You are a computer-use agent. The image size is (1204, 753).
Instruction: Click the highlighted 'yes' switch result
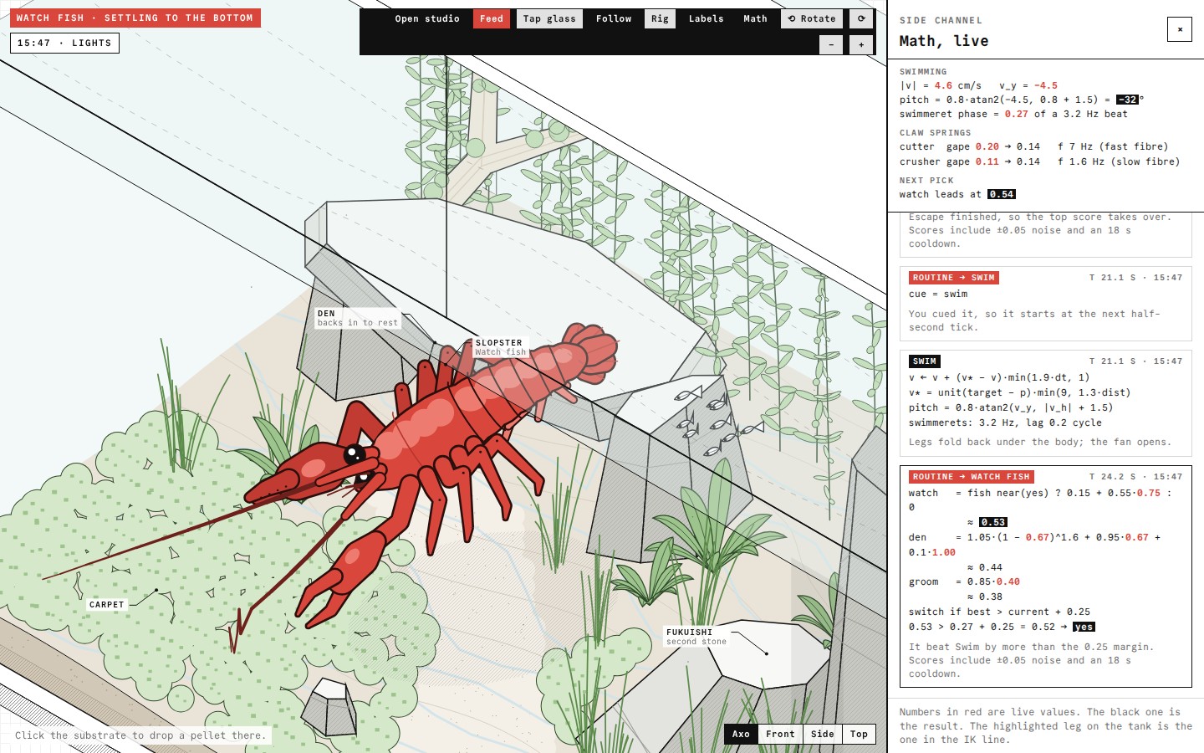[x=1084, y=627]
